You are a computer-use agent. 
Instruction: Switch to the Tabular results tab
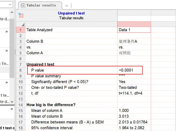(x=41, y=5)
